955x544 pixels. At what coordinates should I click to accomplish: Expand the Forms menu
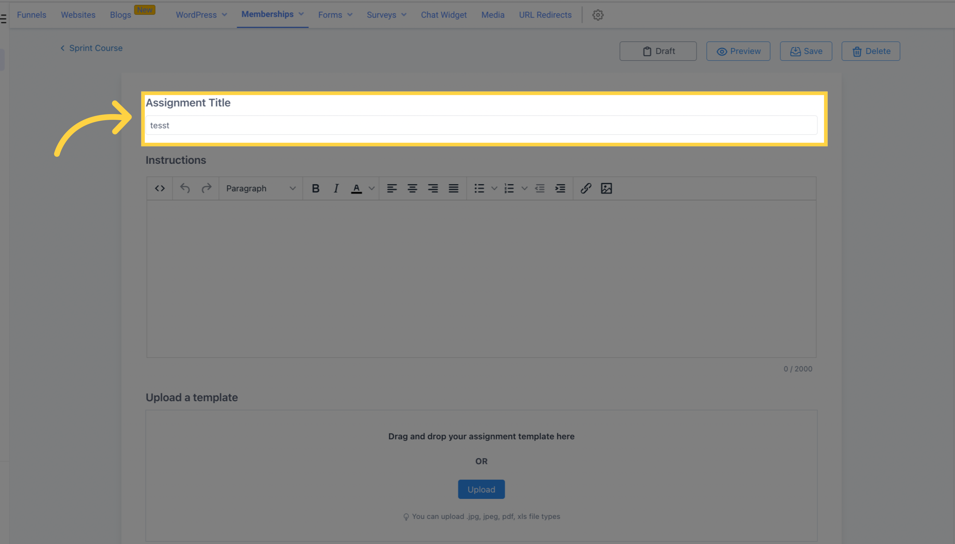[x=335, y=15]
